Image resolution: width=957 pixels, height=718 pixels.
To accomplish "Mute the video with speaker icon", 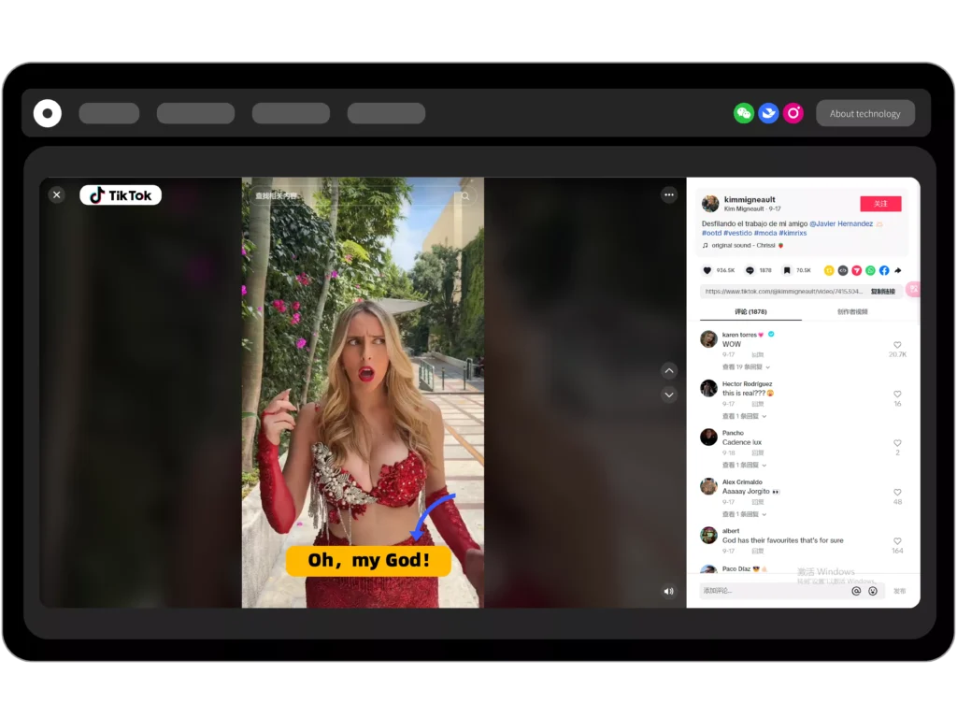I will 669,591.
